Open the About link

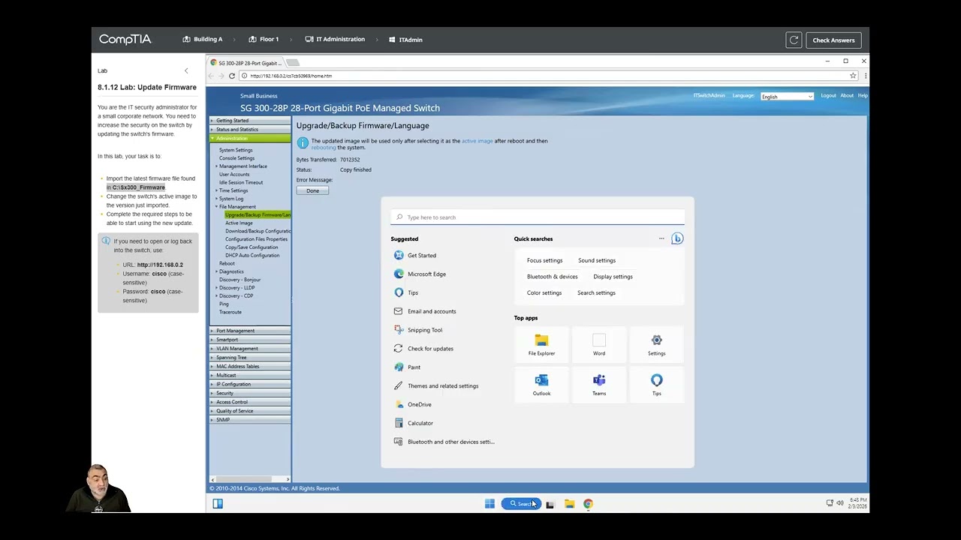coord(847,96)
